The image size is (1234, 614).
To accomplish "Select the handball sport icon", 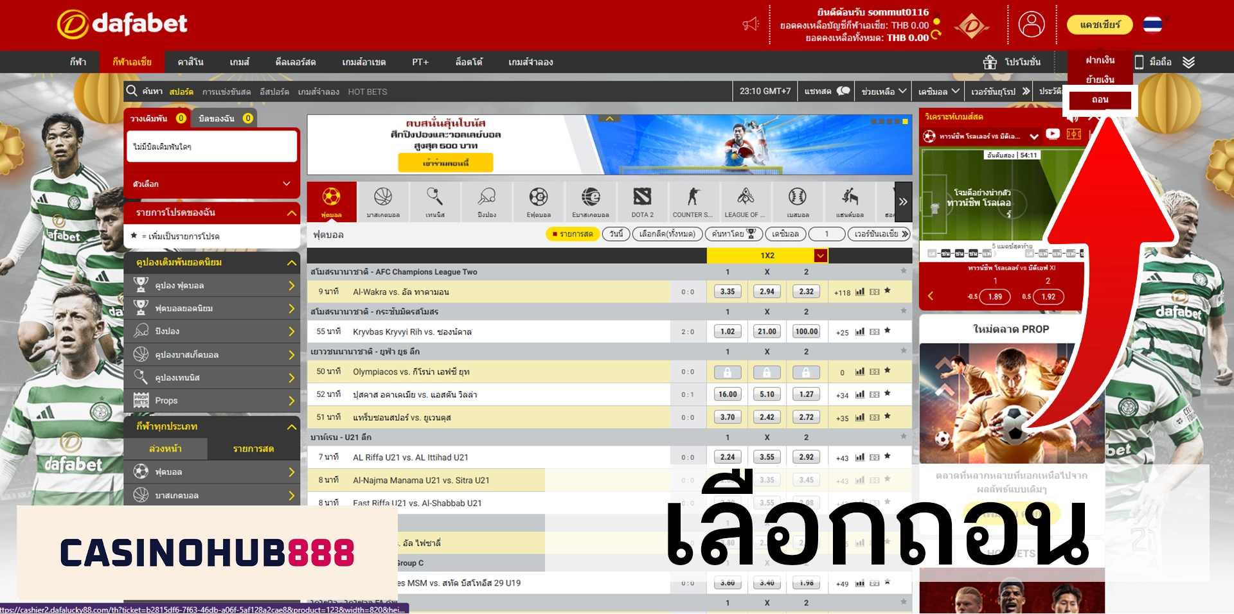I will (850, 202).
